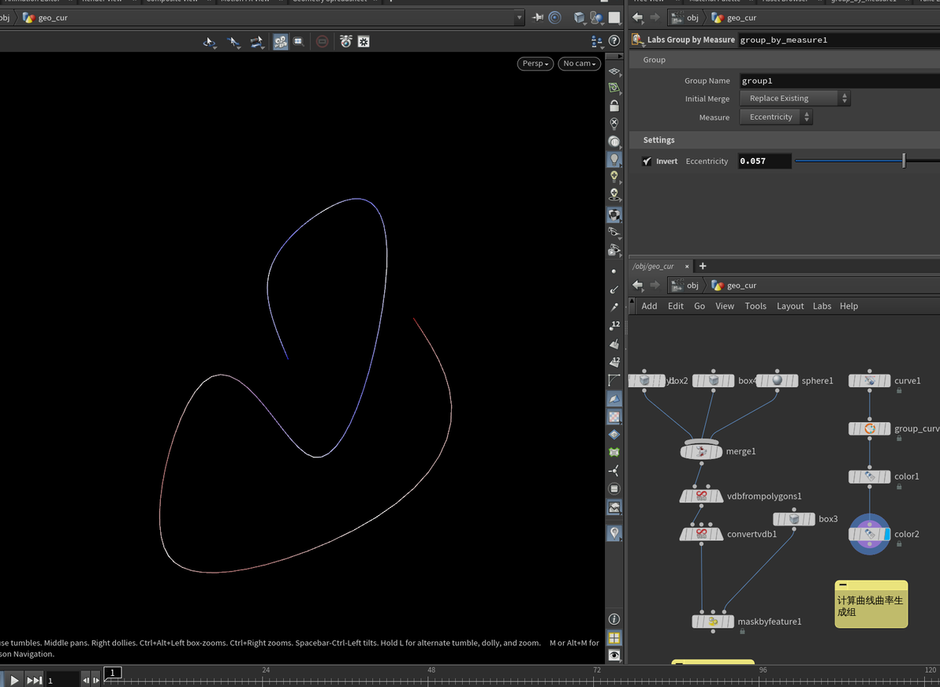940x687 pixels.
Task: Click the viewport info icon
Action: [614, 619]
